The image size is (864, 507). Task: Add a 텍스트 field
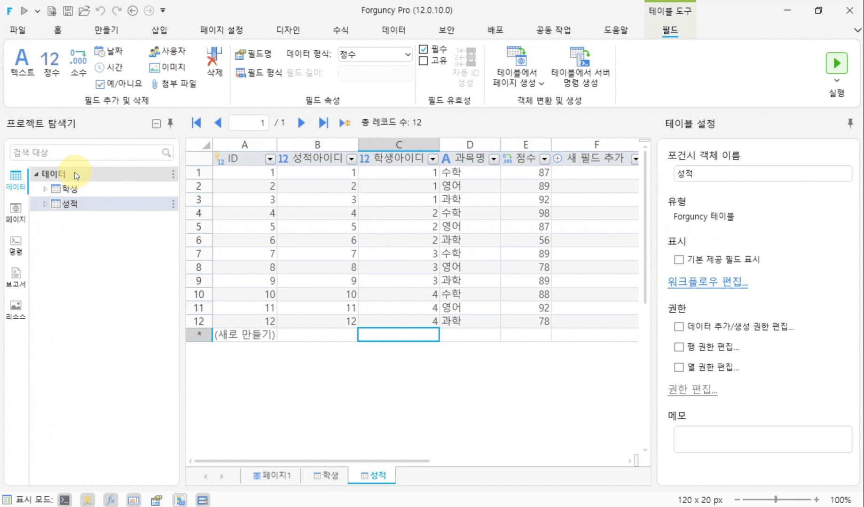pos(22,62)
